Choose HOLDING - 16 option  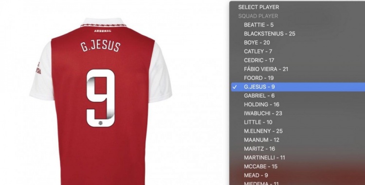click(x=298, y=104)
